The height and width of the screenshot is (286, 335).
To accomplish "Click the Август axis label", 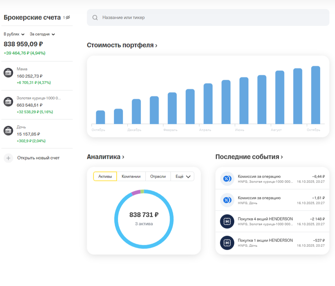I will 276,130.
